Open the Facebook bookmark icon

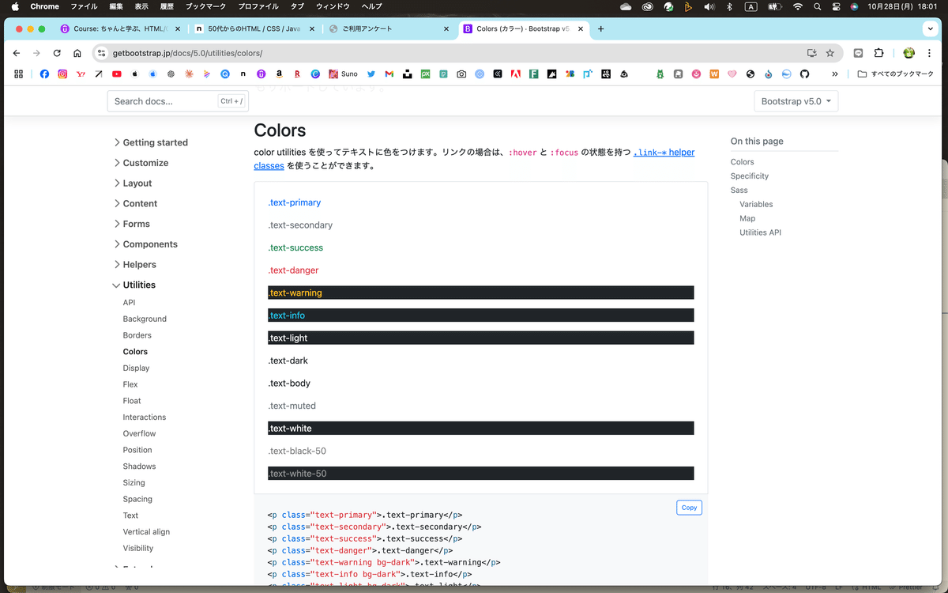click(44, 74)
